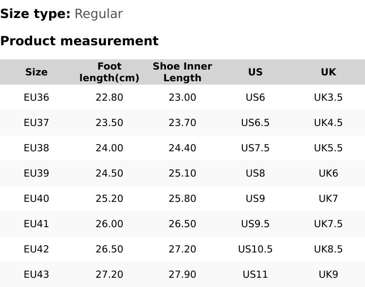Select the EU41 size cell
Screen dimensions: 365x287
(36, 224)
